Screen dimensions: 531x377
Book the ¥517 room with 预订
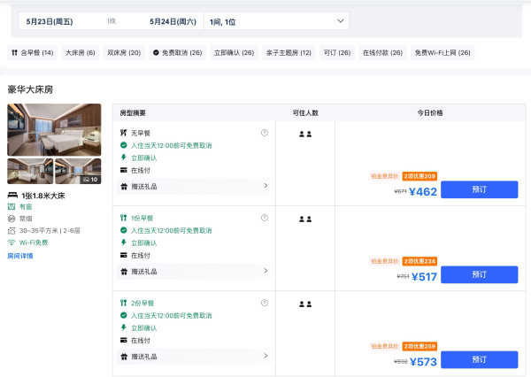coord(479,274)
